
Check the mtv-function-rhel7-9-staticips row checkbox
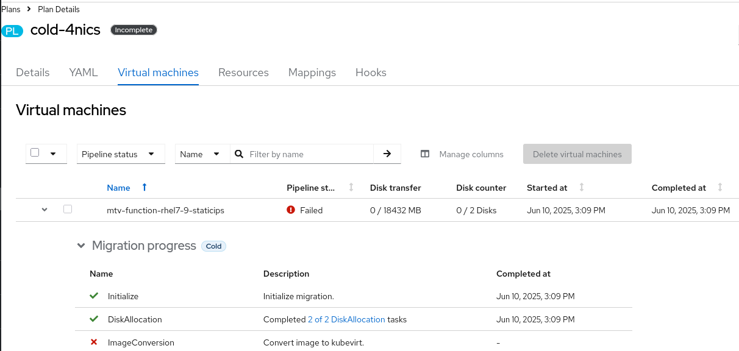pos(68,209)
